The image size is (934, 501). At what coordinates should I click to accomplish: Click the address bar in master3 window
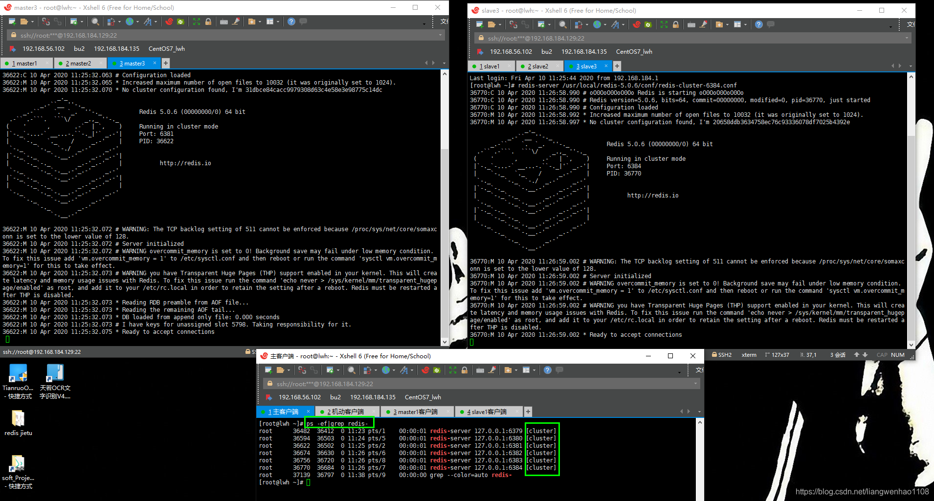point(225,35)
